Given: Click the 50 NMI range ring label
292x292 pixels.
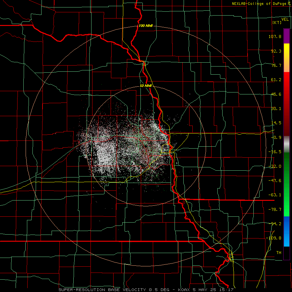Looking at the screenshot, I should coord(146,86).
